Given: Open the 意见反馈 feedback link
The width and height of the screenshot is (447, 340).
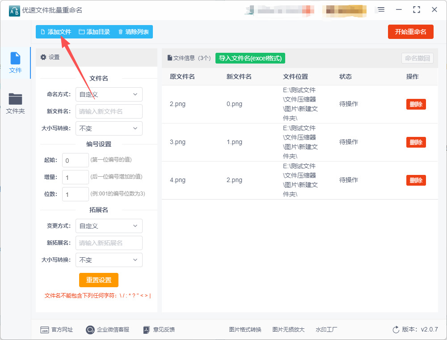Looking at the screenshot, I should [159, 330].
